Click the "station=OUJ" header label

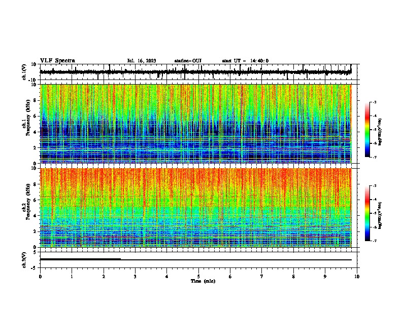tap(188, 61)
